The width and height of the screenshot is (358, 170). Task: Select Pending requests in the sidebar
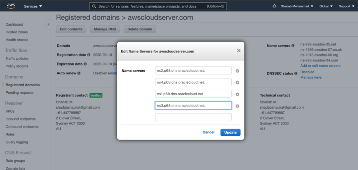[x=20, y=93]
